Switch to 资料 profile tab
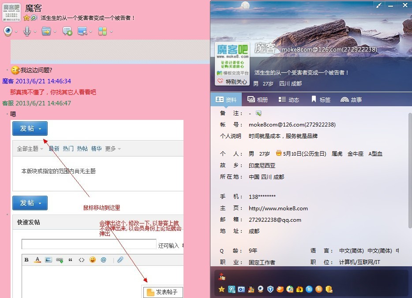This screenshot has width=412, height=298. (226, 100)
